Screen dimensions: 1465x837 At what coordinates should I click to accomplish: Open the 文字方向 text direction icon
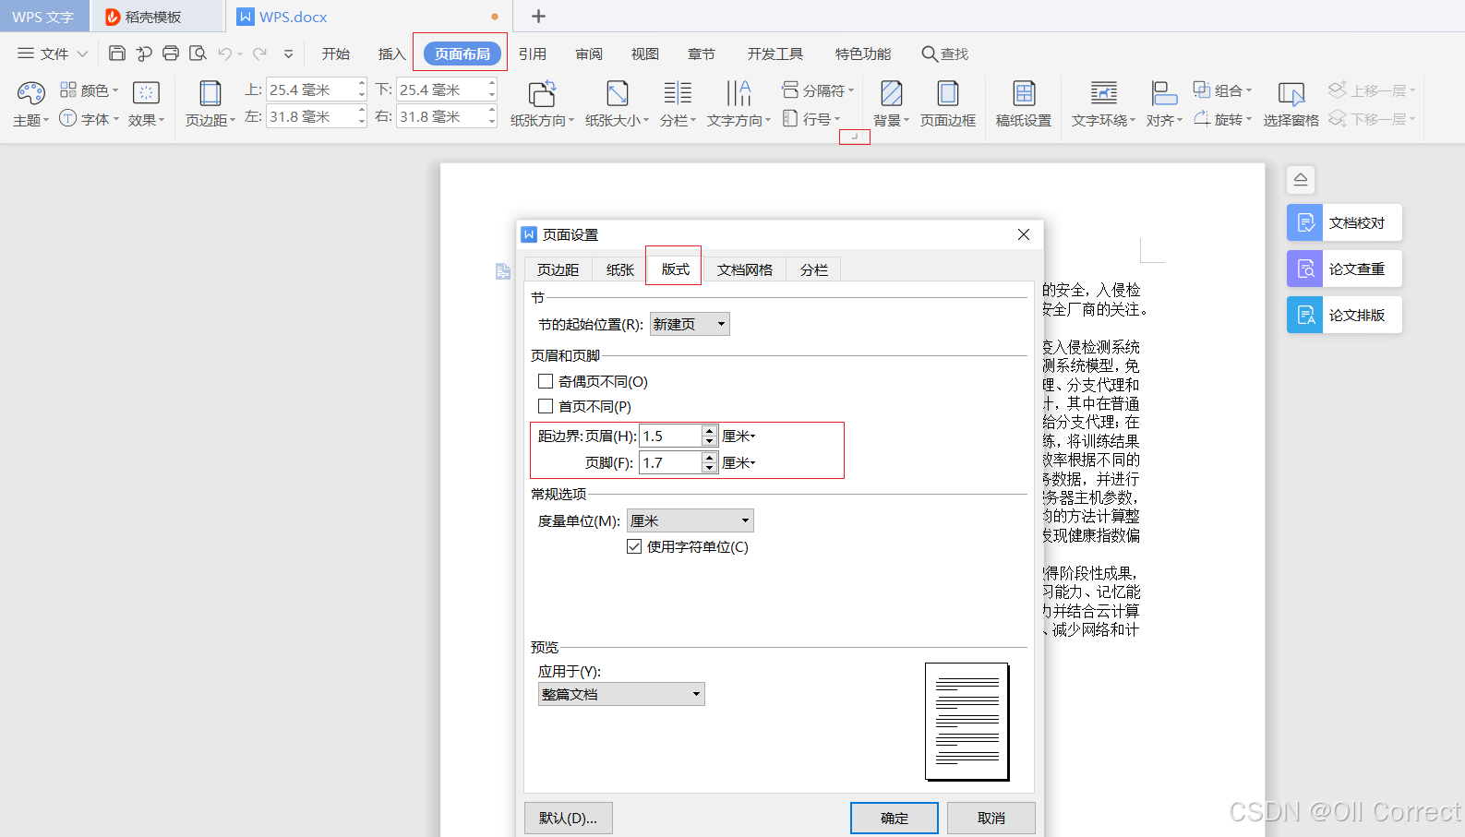click(x=739, y=103)
